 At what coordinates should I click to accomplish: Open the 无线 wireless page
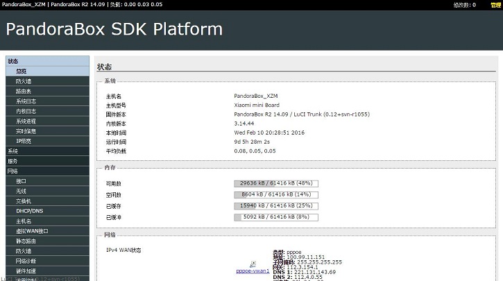coord(47,191)
